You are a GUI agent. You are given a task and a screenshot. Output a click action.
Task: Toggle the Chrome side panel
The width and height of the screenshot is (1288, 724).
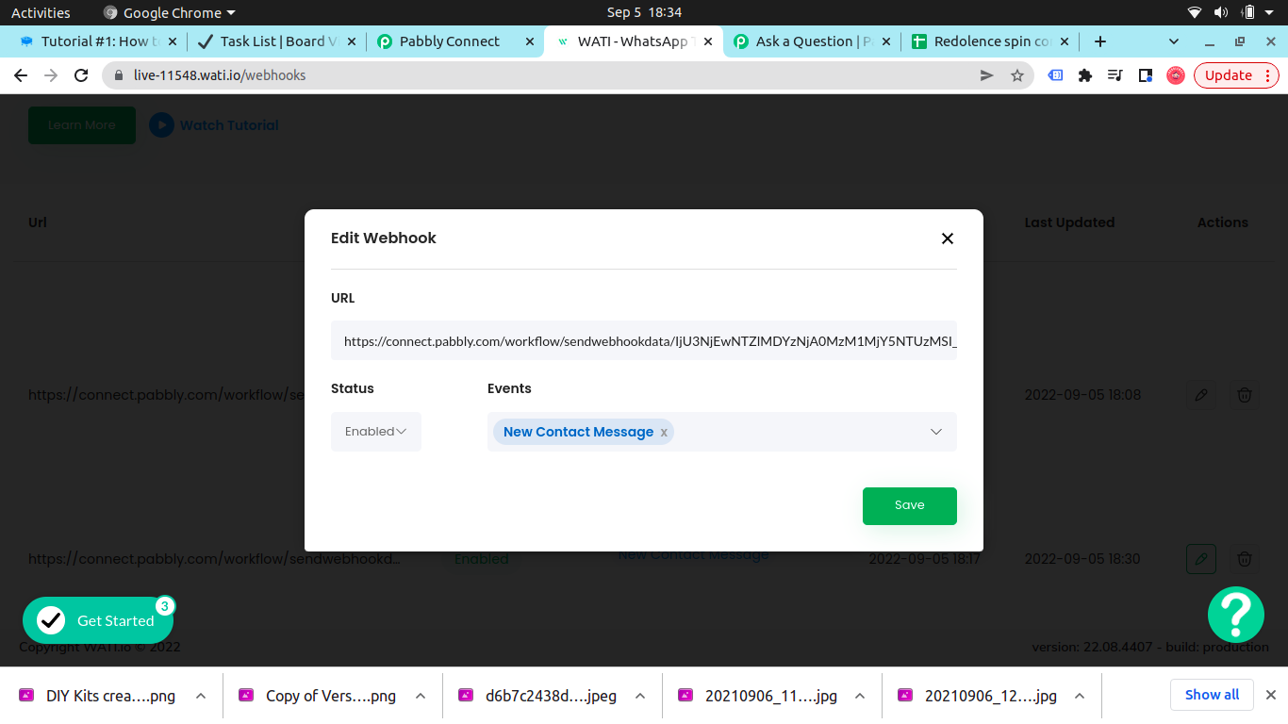point(1146,75)
